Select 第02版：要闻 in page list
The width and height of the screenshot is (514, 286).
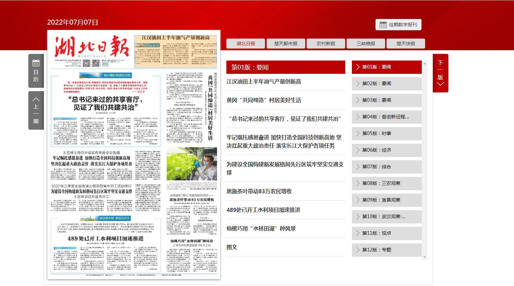point(387,83)
